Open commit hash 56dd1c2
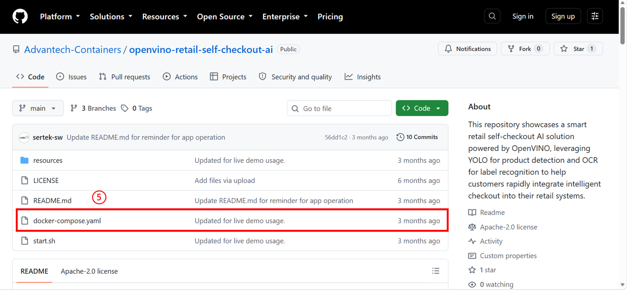628x291 pixels. (337, 138)
